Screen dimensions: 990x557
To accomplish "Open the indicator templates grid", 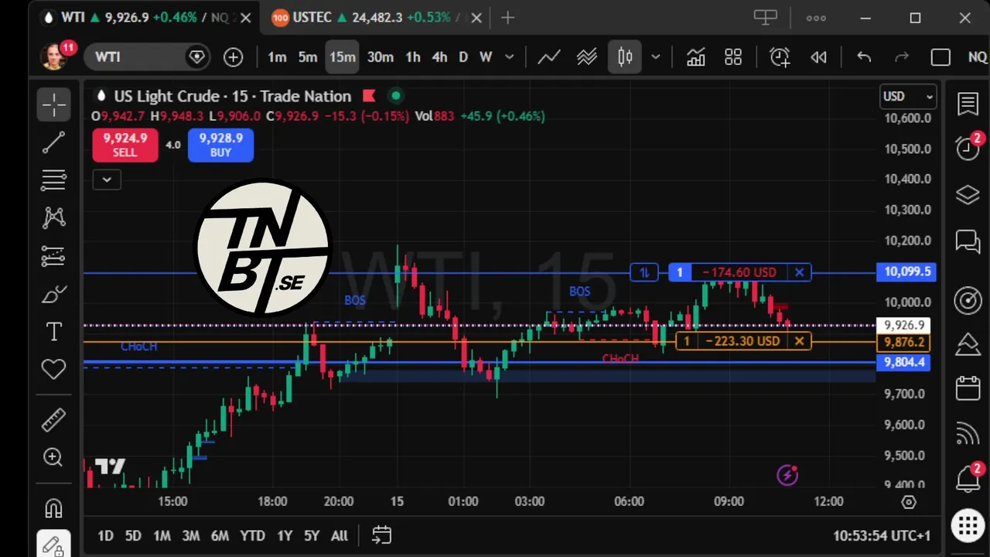I will coord(733,57).
